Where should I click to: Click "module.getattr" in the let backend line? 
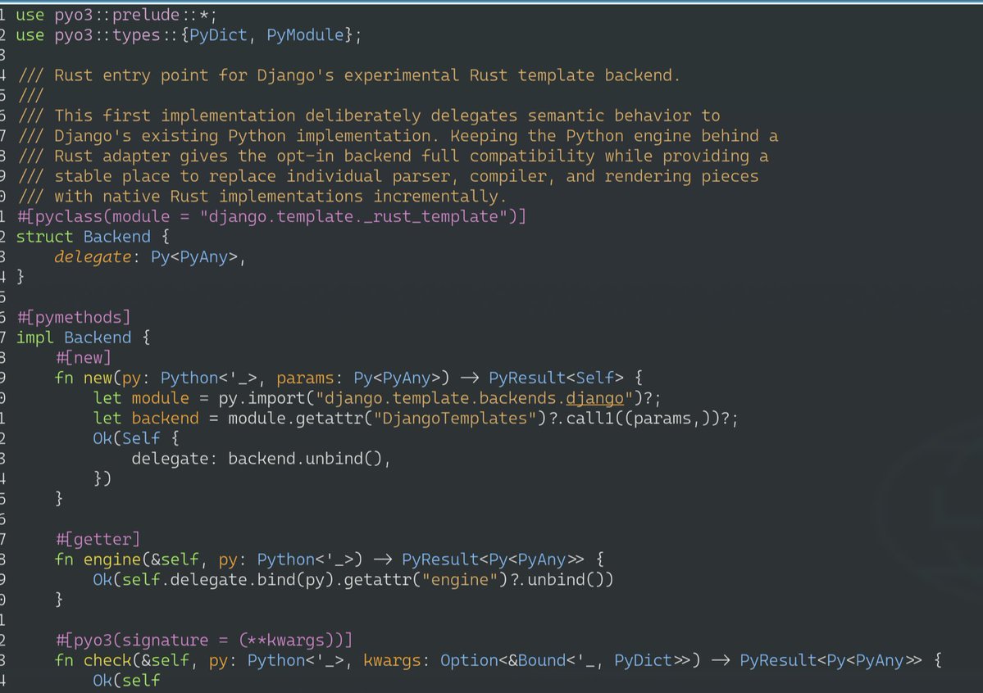coord(295,418)
